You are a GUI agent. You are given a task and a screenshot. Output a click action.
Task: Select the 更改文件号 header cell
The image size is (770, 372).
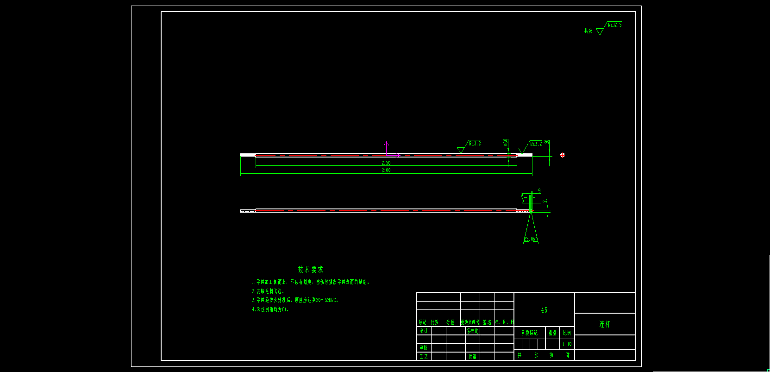[x=470, y=322]
